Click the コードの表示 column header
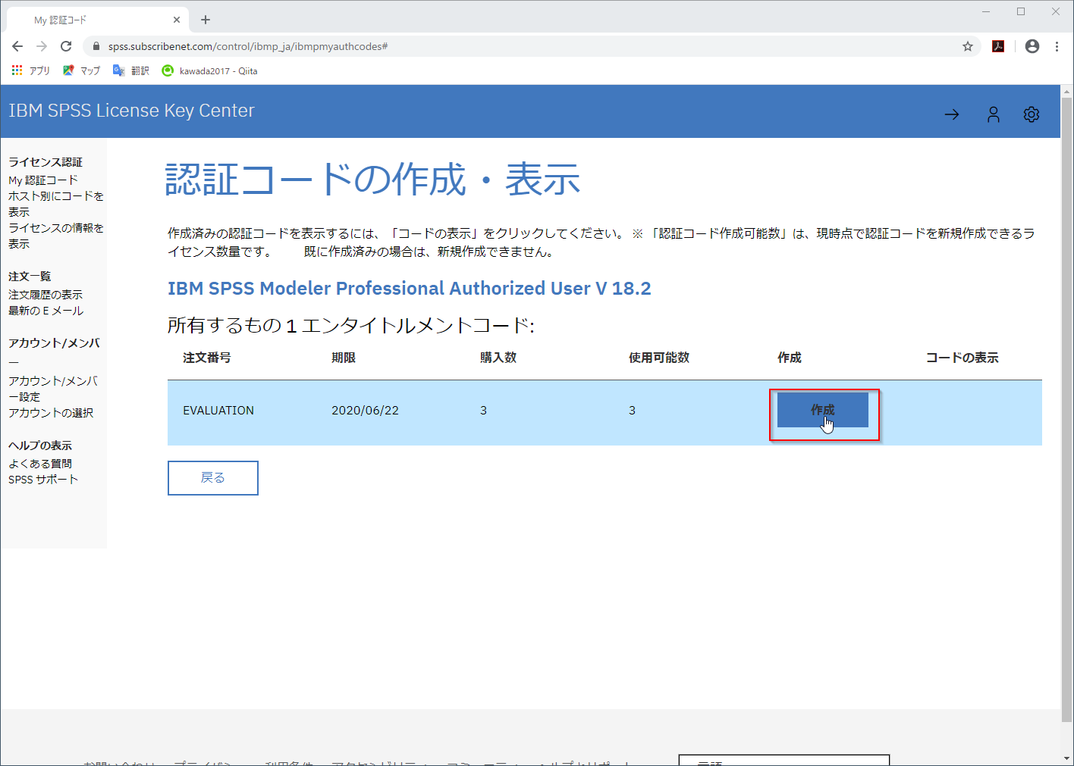 point(963,358)
